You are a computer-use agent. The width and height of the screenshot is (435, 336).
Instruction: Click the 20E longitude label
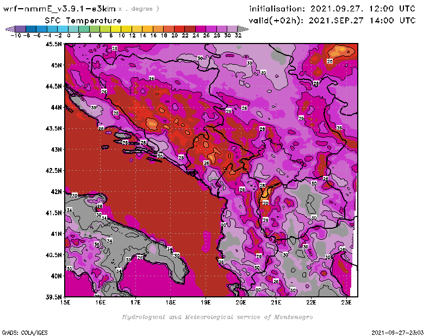(x=241, y=302)
